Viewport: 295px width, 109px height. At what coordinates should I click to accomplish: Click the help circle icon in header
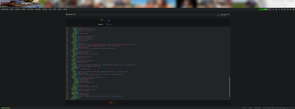point(294,9)
